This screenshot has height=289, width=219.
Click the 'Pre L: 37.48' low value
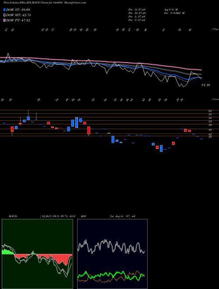point(137,17)
